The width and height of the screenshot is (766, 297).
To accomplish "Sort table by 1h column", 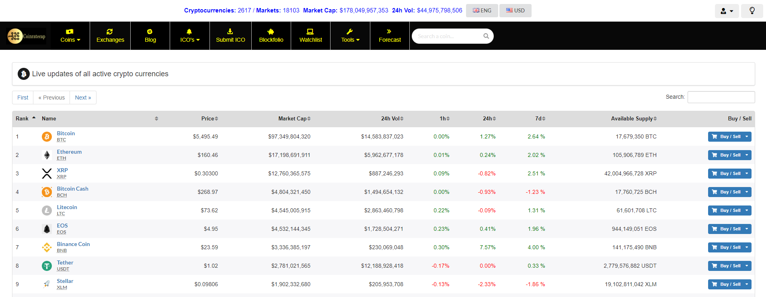I will coord(444,118).
